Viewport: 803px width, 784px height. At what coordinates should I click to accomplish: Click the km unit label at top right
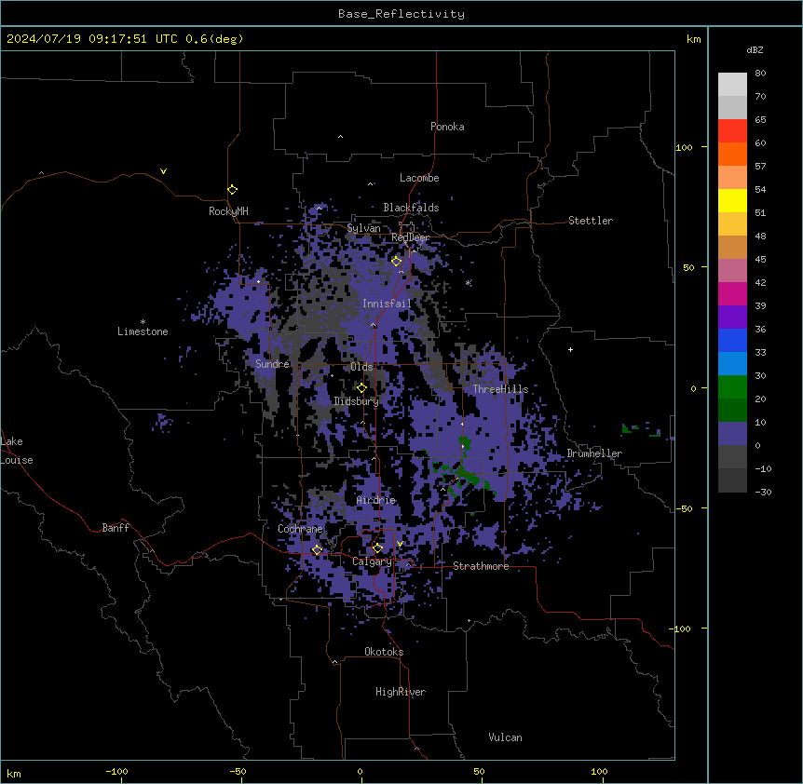coord(693,39)
